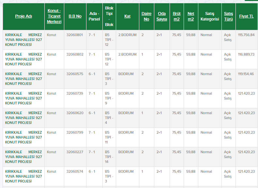Click the 119.154,46 price cell
This screenshot has height=188, width=258.
tap(246, 74)
